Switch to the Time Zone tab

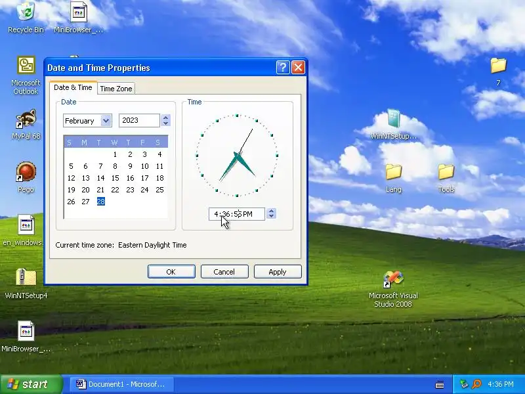(116, 89)
